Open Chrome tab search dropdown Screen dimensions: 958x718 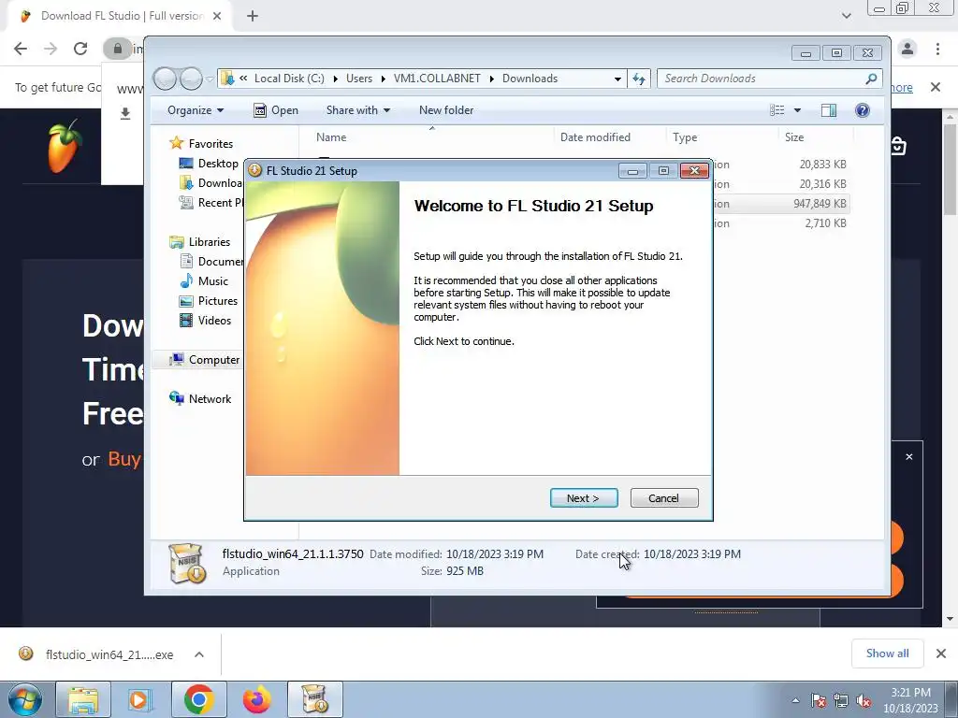(x=846, y=16)
